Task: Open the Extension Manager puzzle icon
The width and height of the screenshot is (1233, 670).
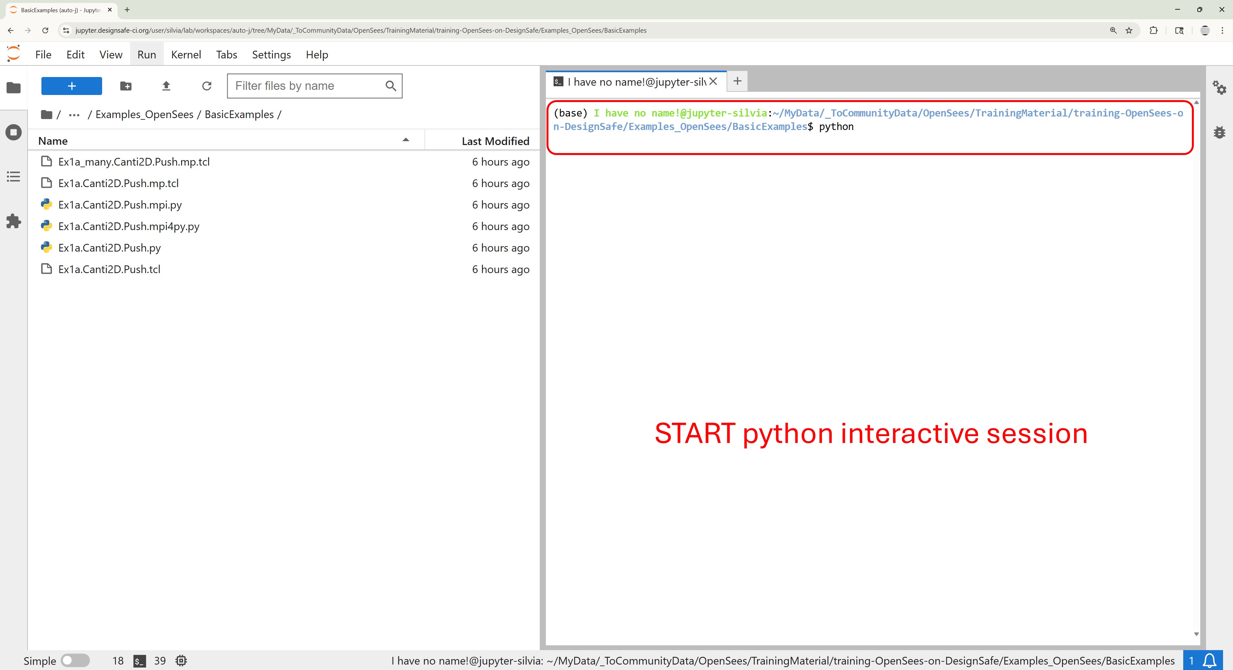Action: [13, 221]
